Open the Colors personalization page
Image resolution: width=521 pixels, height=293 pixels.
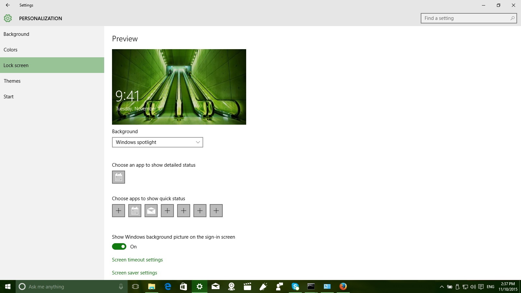click(x=52, y=50)
